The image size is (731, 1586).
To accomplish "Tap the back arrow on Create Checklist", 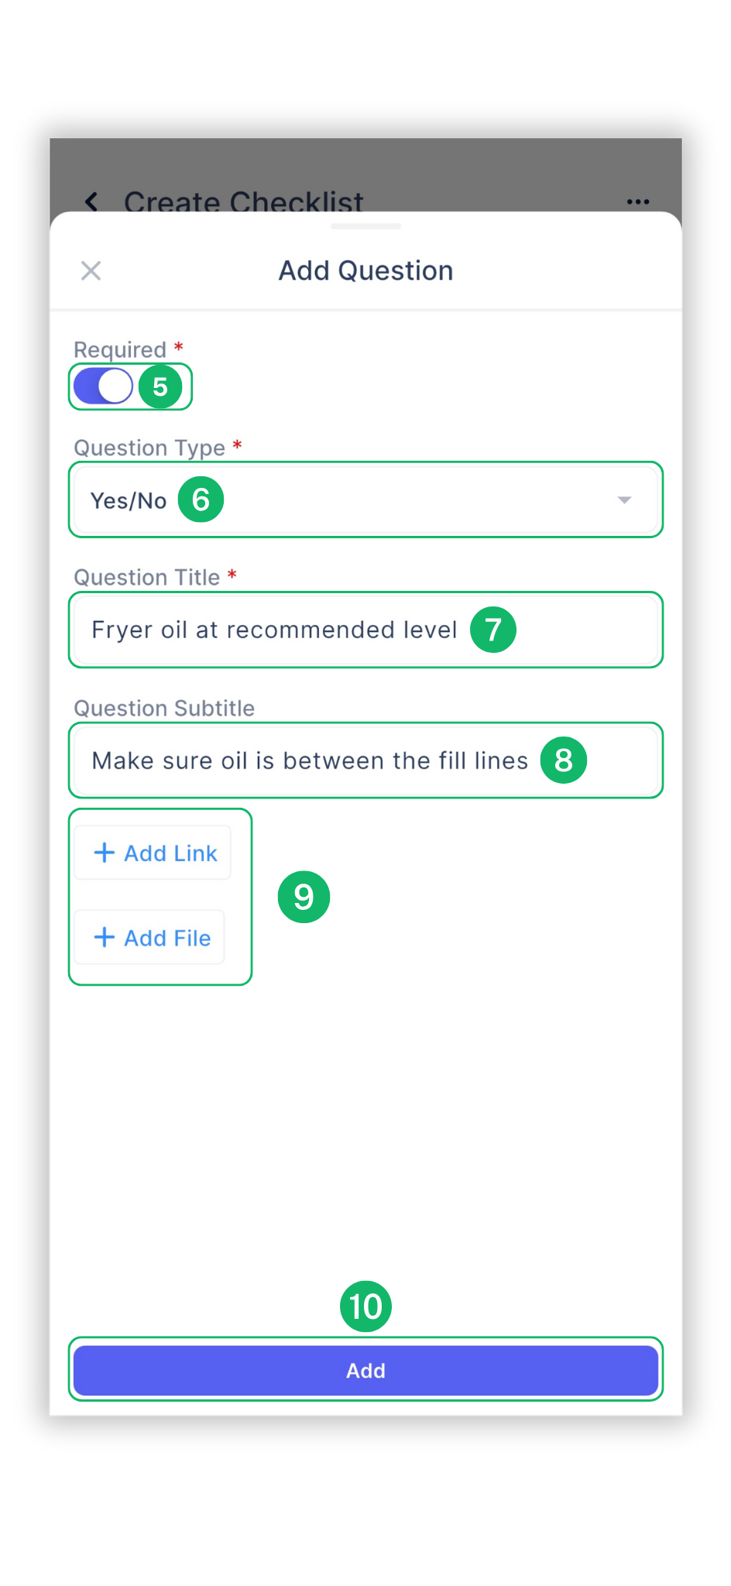I will click(x=92, y=201).
